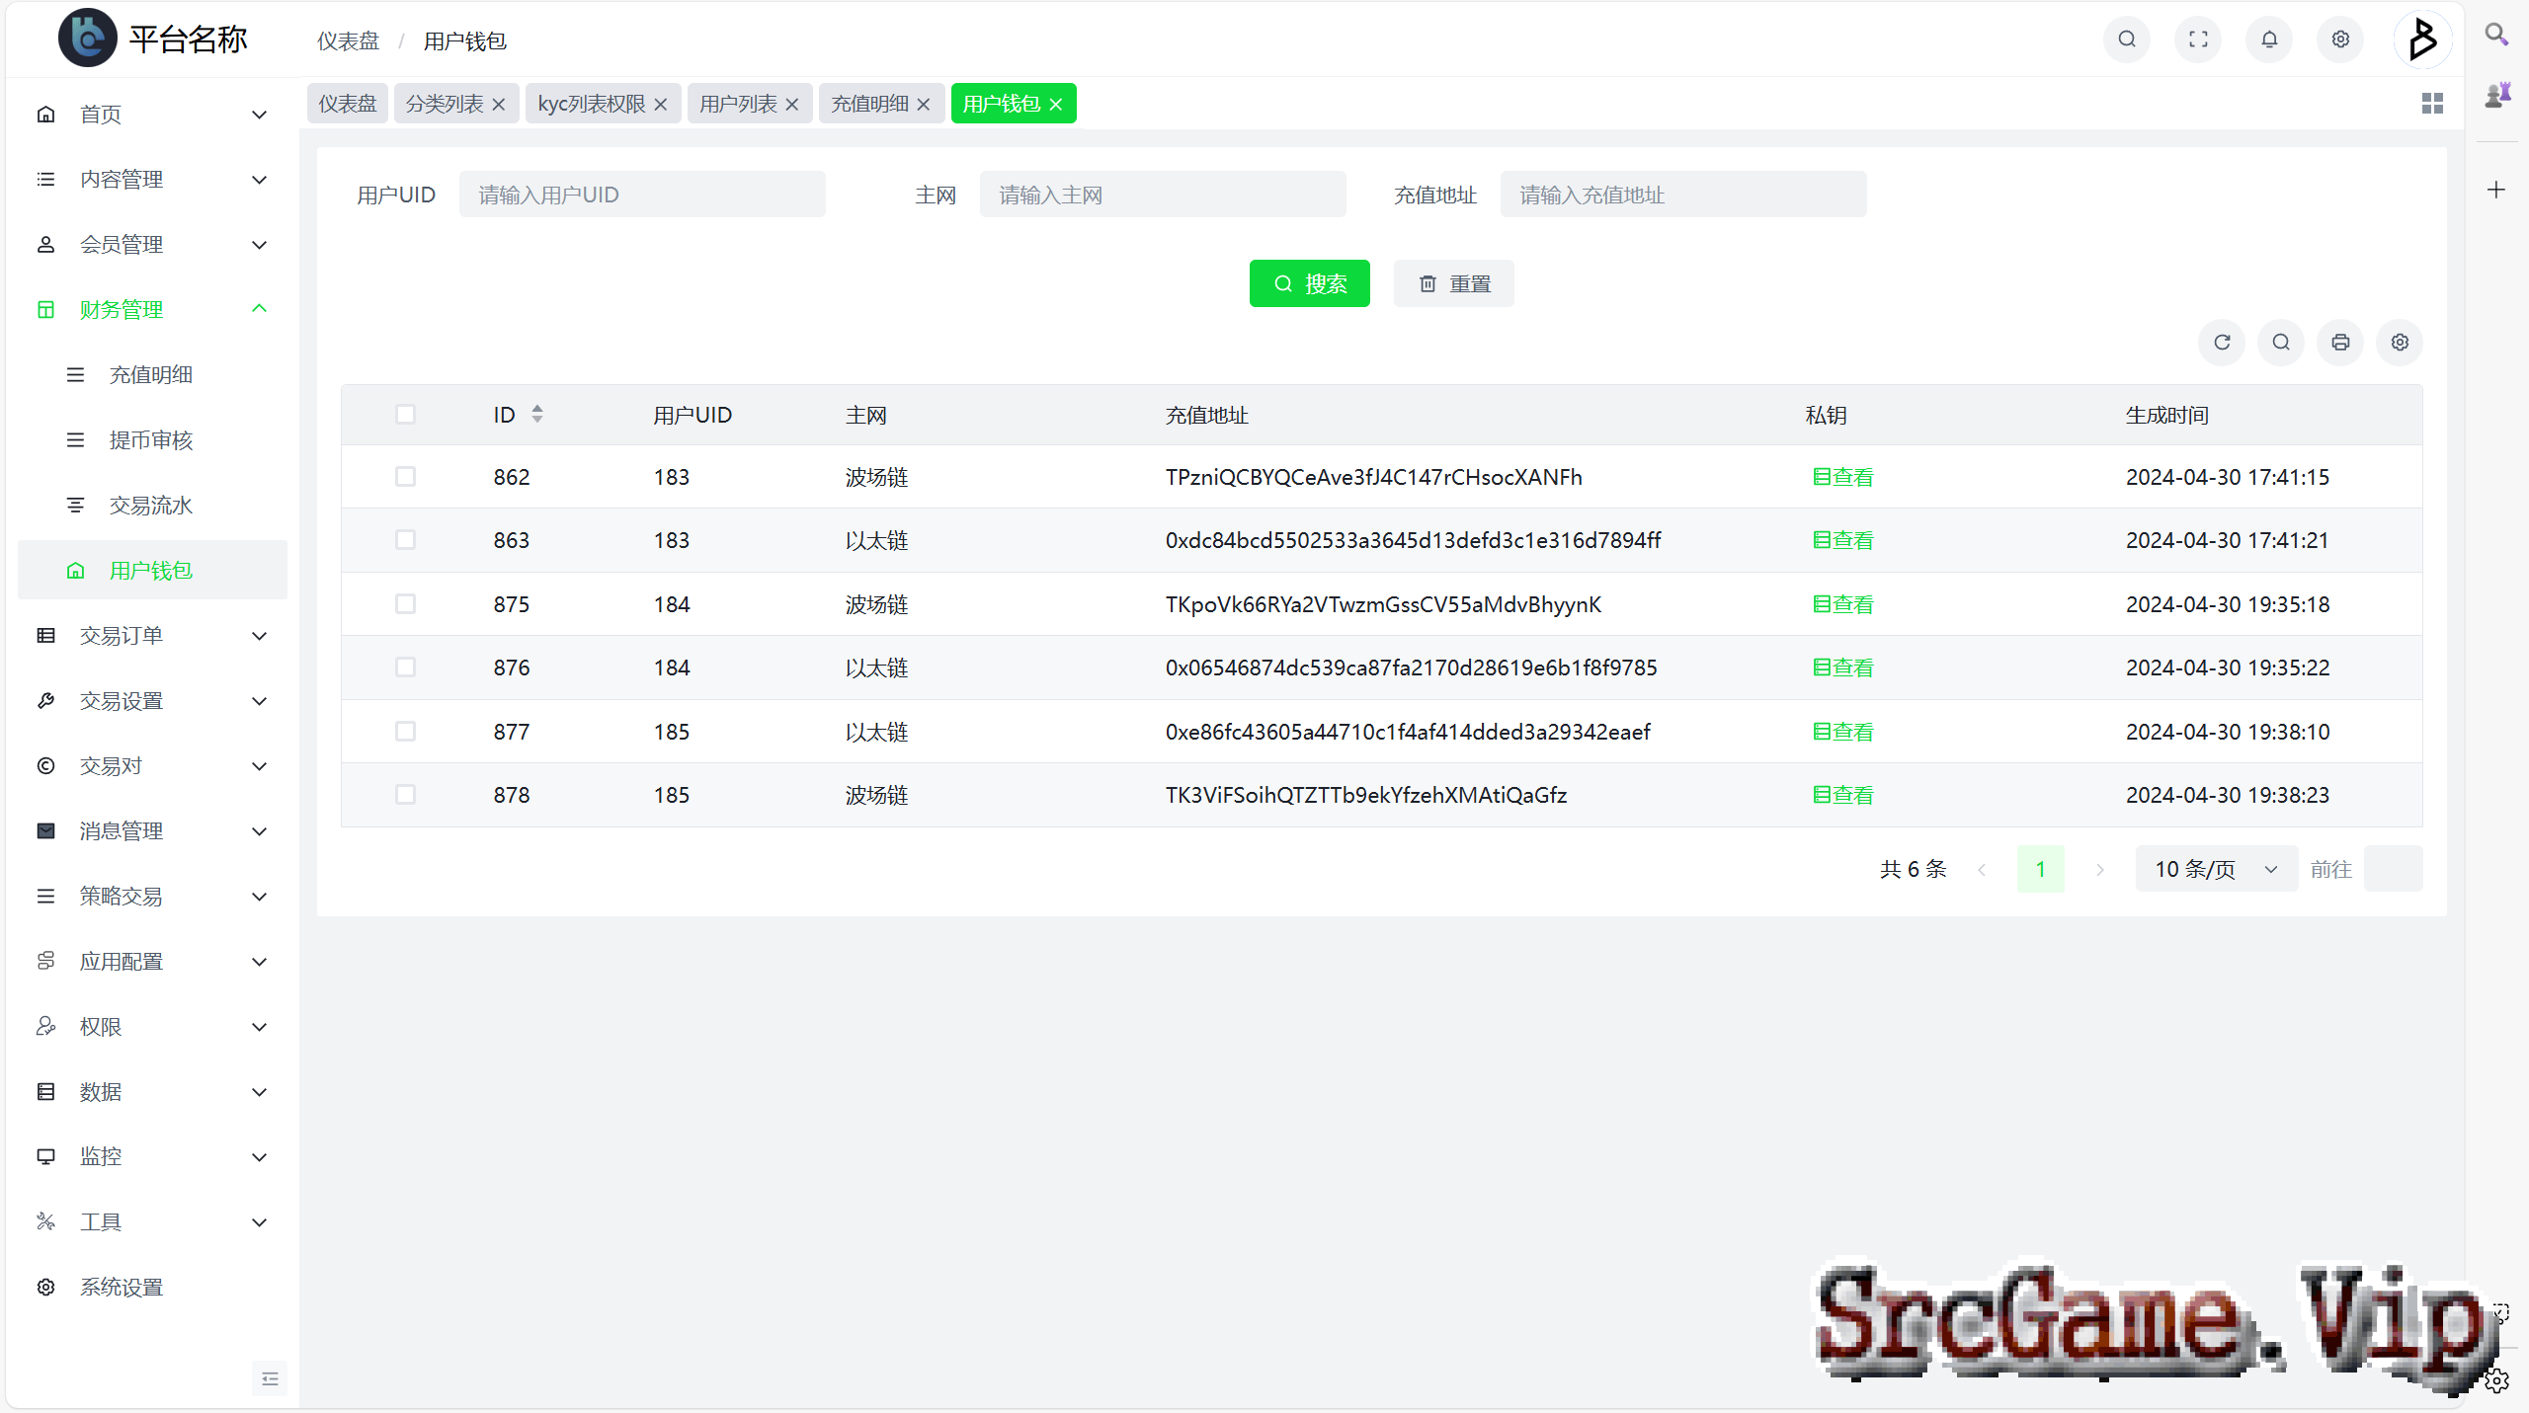Expand the 交易设置 menu
The width and height of the screenshot is (2529, 1413).
click(x=152, y=701)
